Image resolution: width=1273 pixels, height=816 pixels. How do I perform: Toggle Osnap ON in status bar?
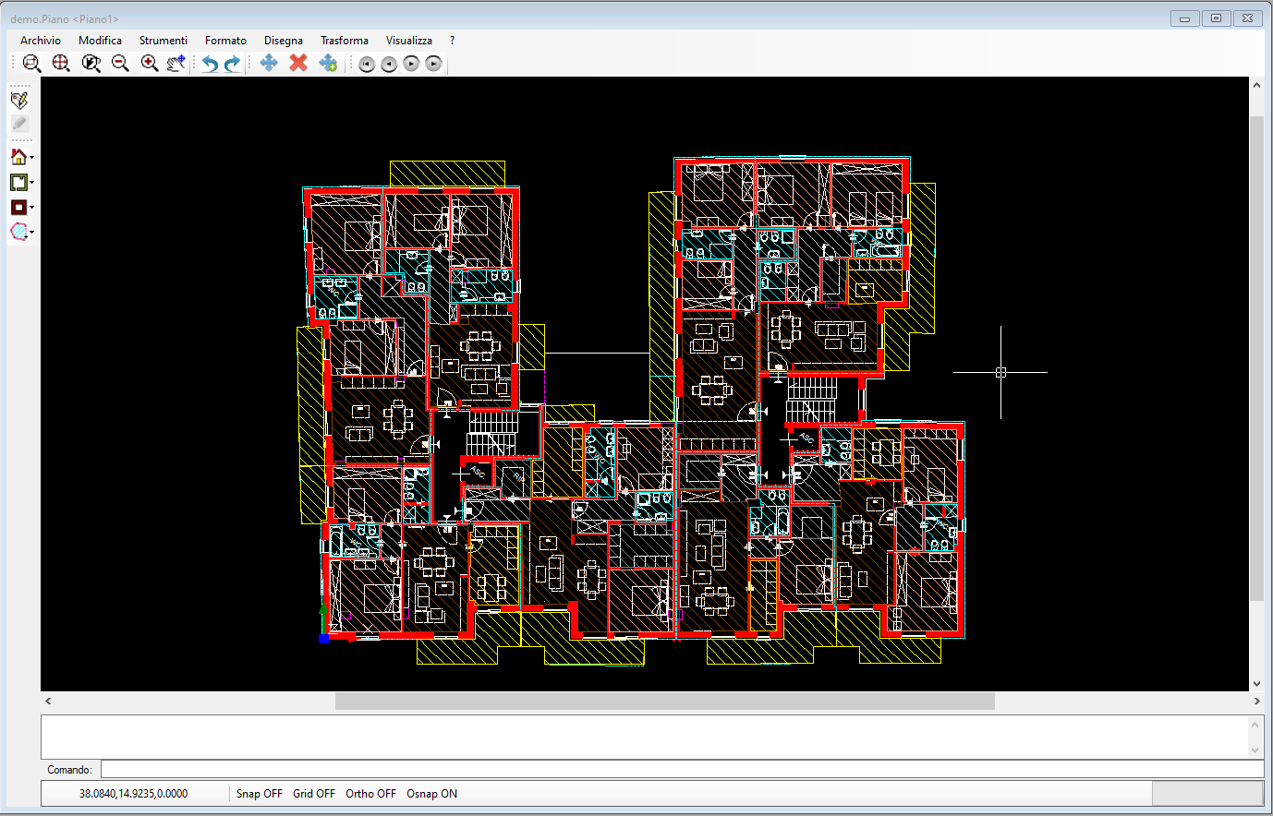point(431,794)
